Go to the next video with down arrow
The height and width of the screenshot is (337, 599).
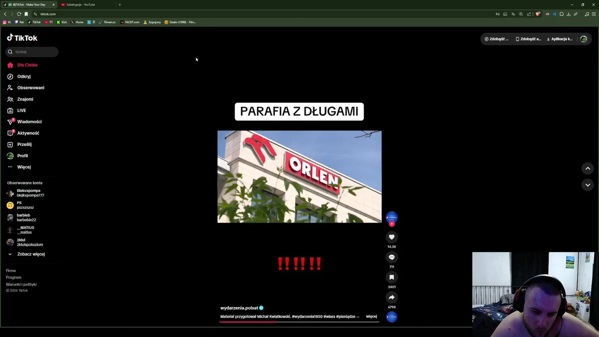588,185
